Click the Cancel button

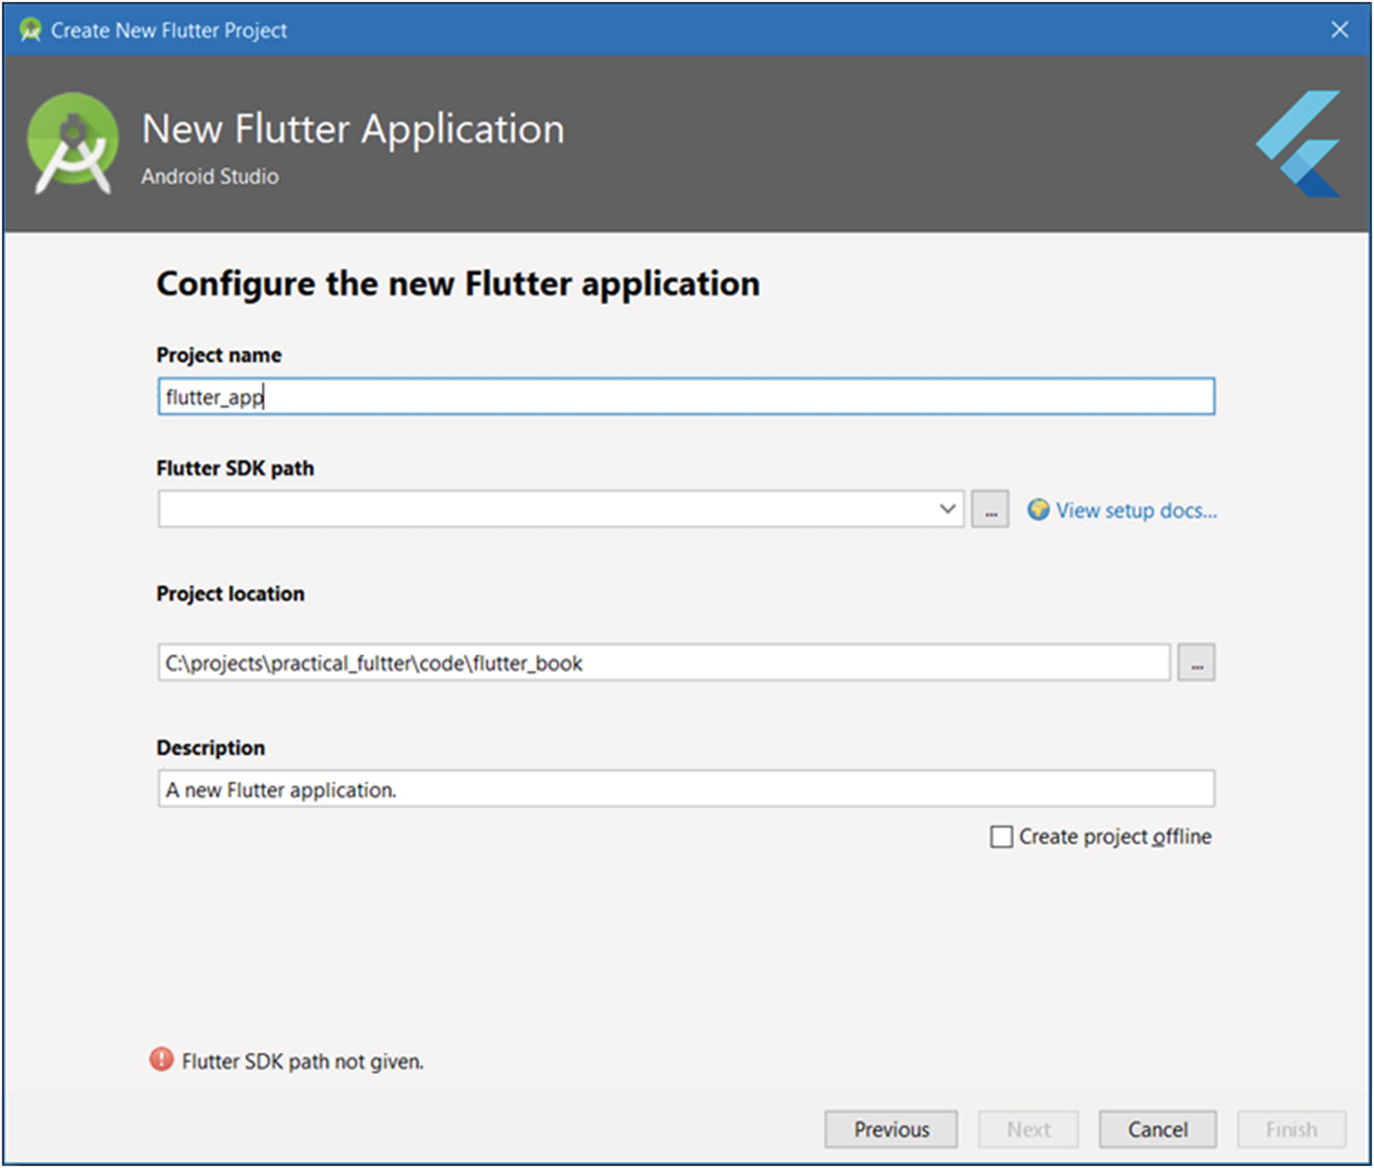(1157, 1129)
